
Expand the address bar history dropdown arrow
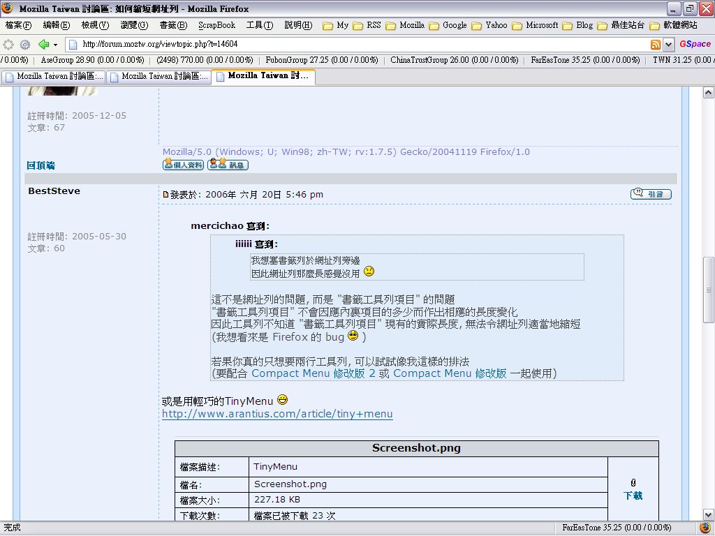click(668, 44)
